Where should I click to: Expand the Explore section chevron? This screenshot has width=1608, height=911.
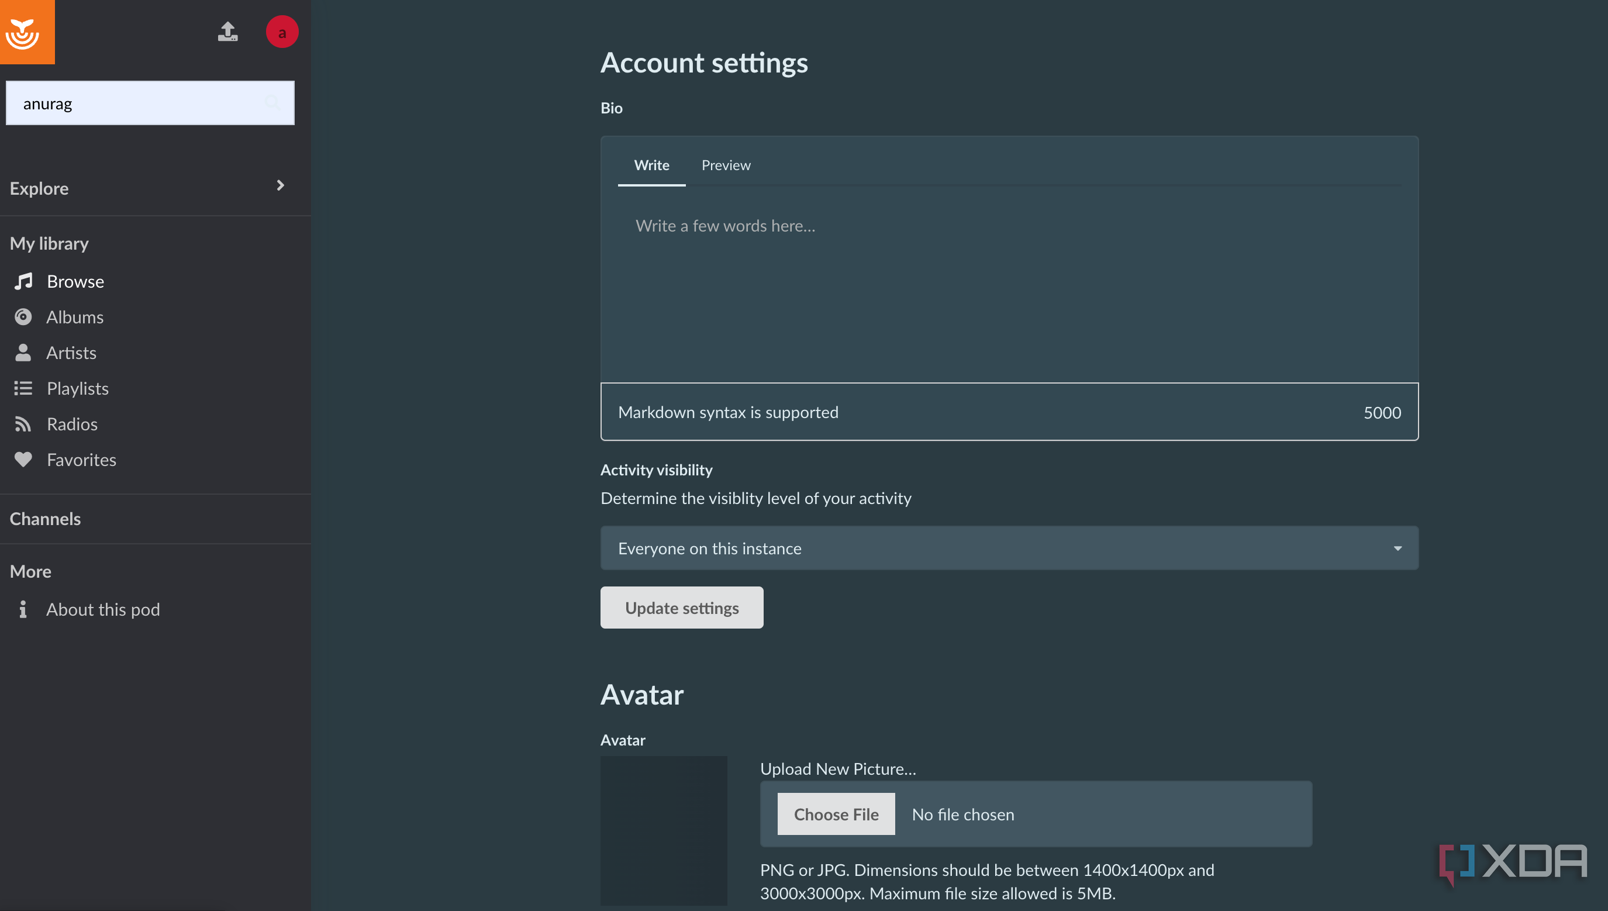click(x=280, y=185)
